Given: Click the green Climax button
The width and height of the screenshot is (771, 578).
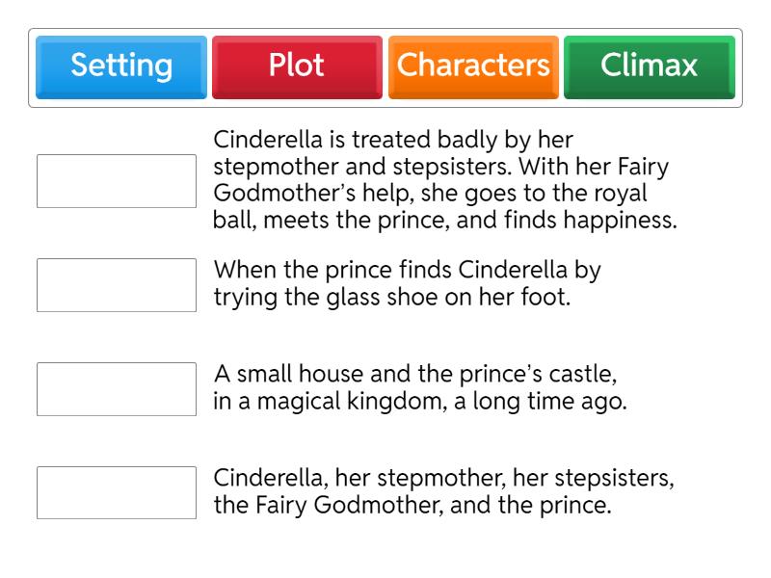Looking at the screenshot, I should [x=649, y=66].
